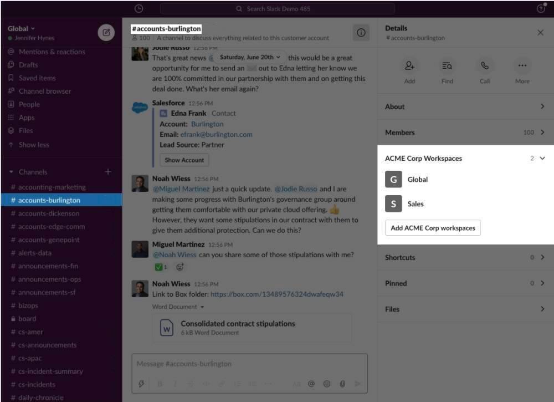This screenshot has width=554, height=402.
Task: Click the @Noah Wiess mention
Action: coord(175,255)
